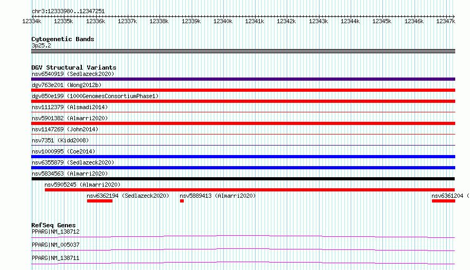This screenshot has width=470, height=270.
Task: Open nsv6362194 (Sedlazeck2020) label
Action: [128, 196]
